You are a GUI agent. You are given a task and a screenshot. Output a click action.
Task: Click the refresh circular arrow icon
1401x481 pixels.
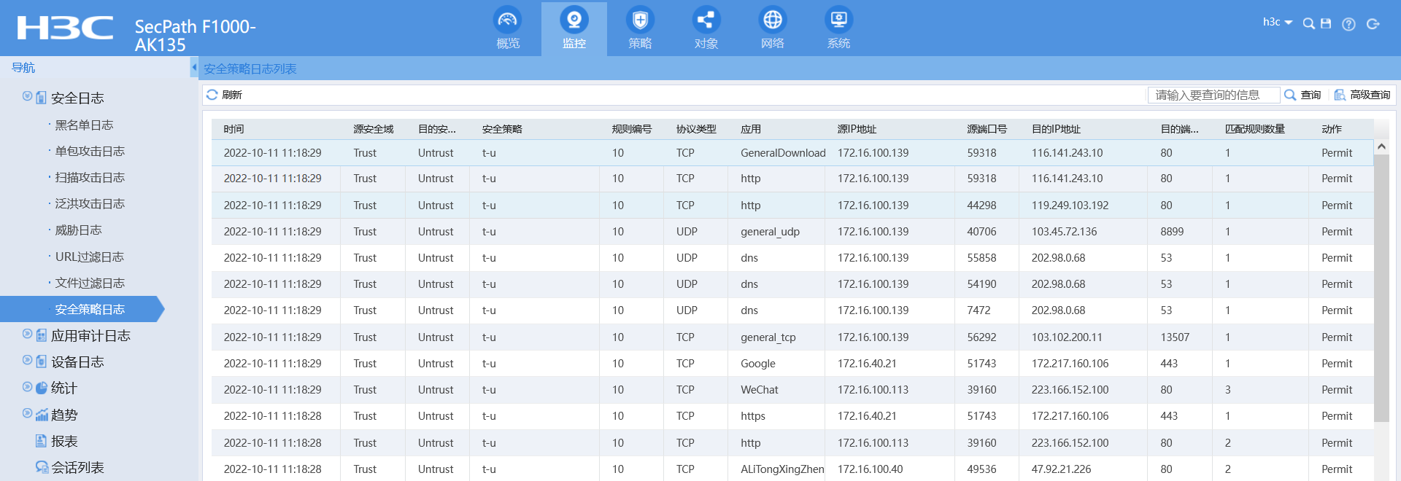pos(212,95)
